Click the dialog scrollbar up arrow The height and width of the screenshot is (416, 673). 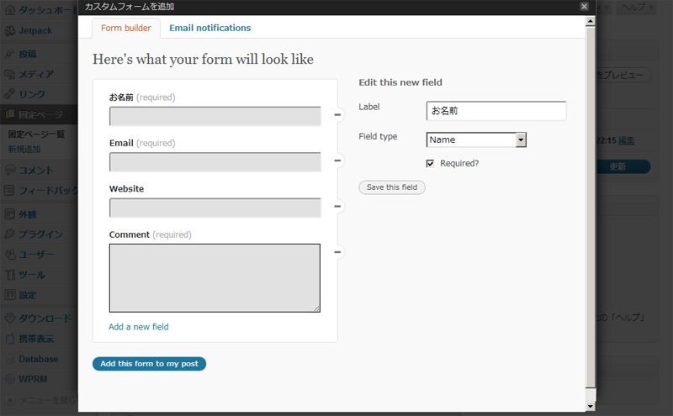click(591, 20)
